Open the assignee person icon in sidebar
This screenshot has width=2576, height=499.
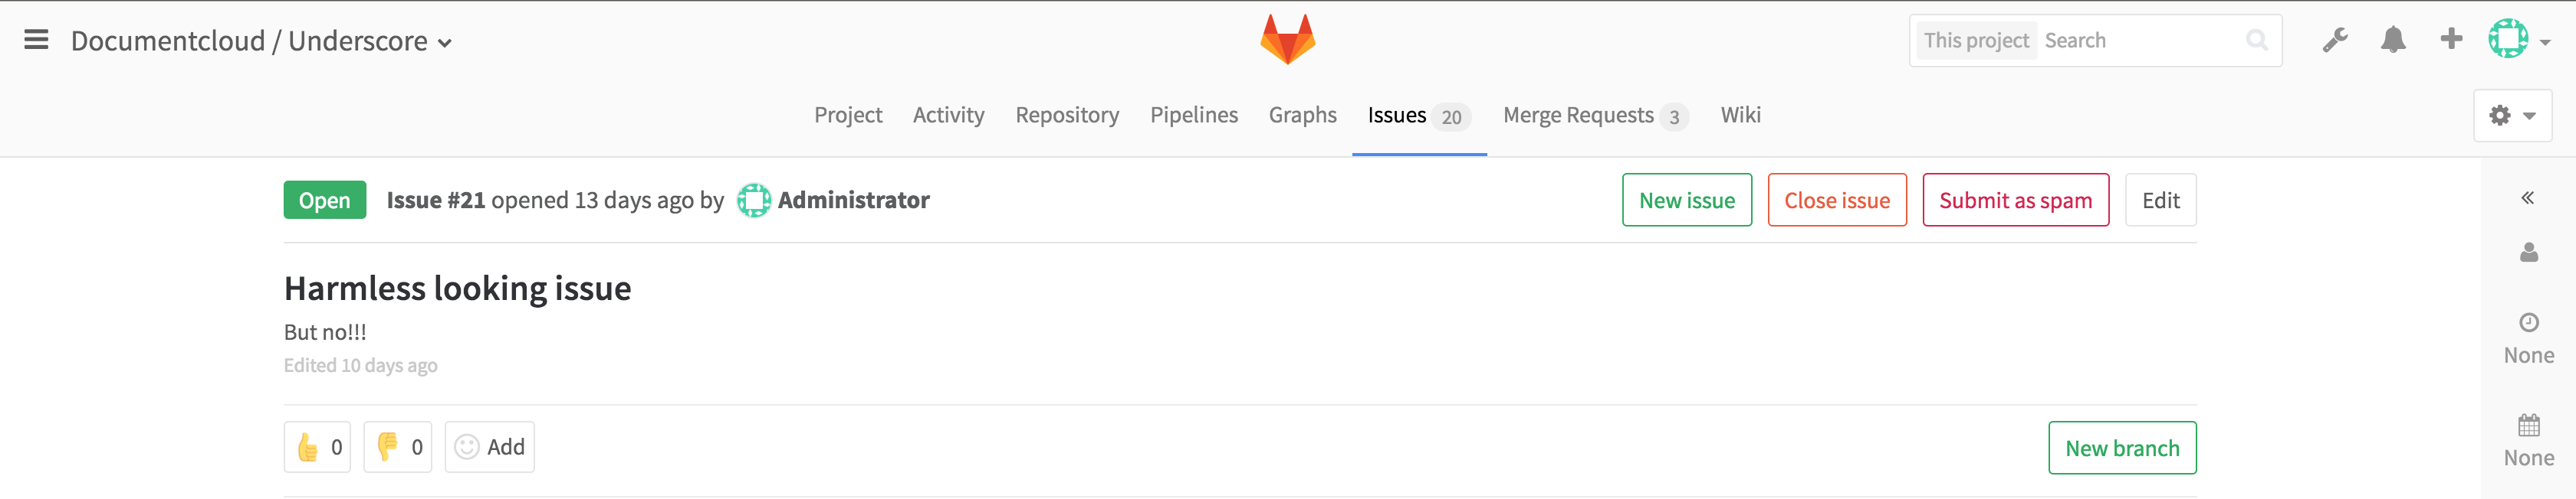click(x=2529, y=253)
